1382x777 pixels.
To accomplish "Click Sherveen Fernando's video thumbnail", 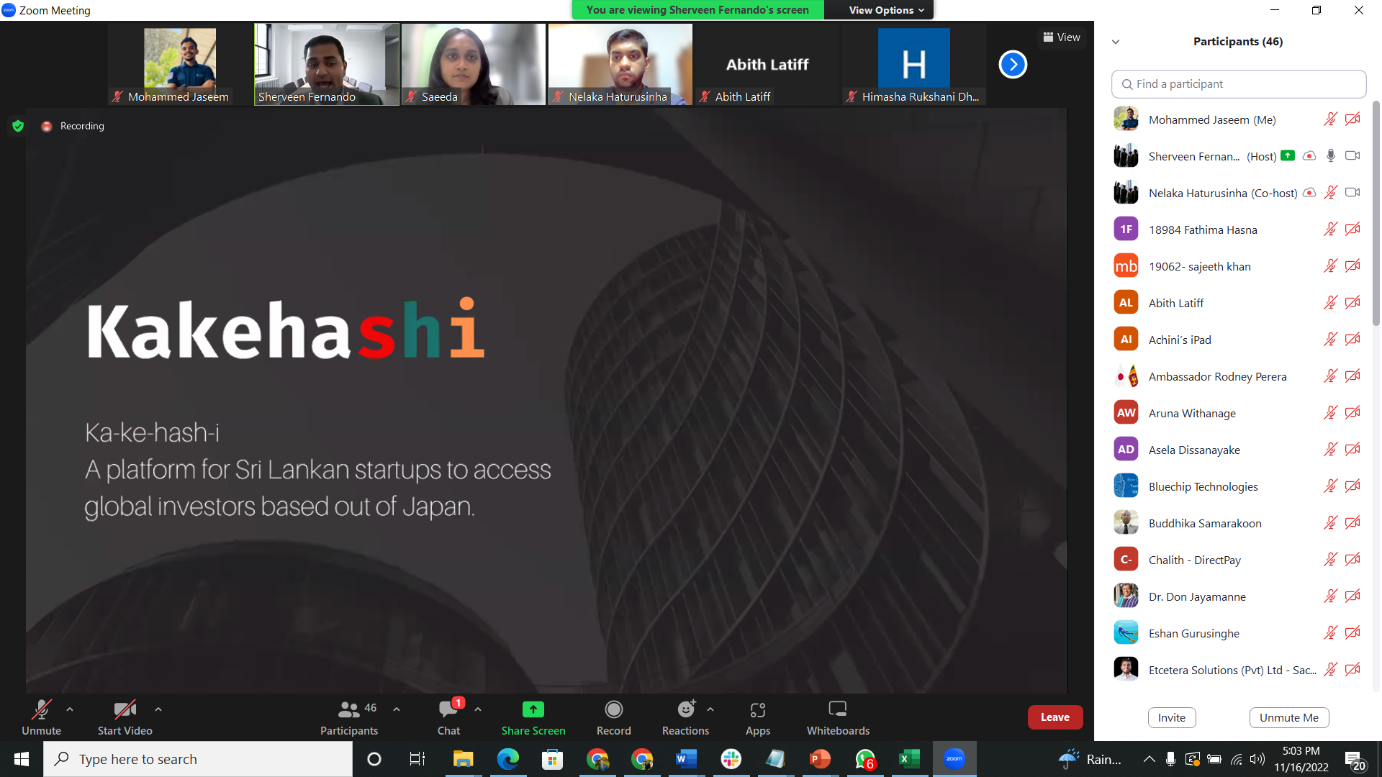I will [x=327, y=65].
